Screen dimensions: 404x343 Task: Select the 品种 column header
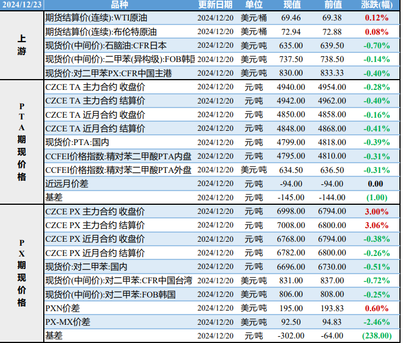click(119, 5)
